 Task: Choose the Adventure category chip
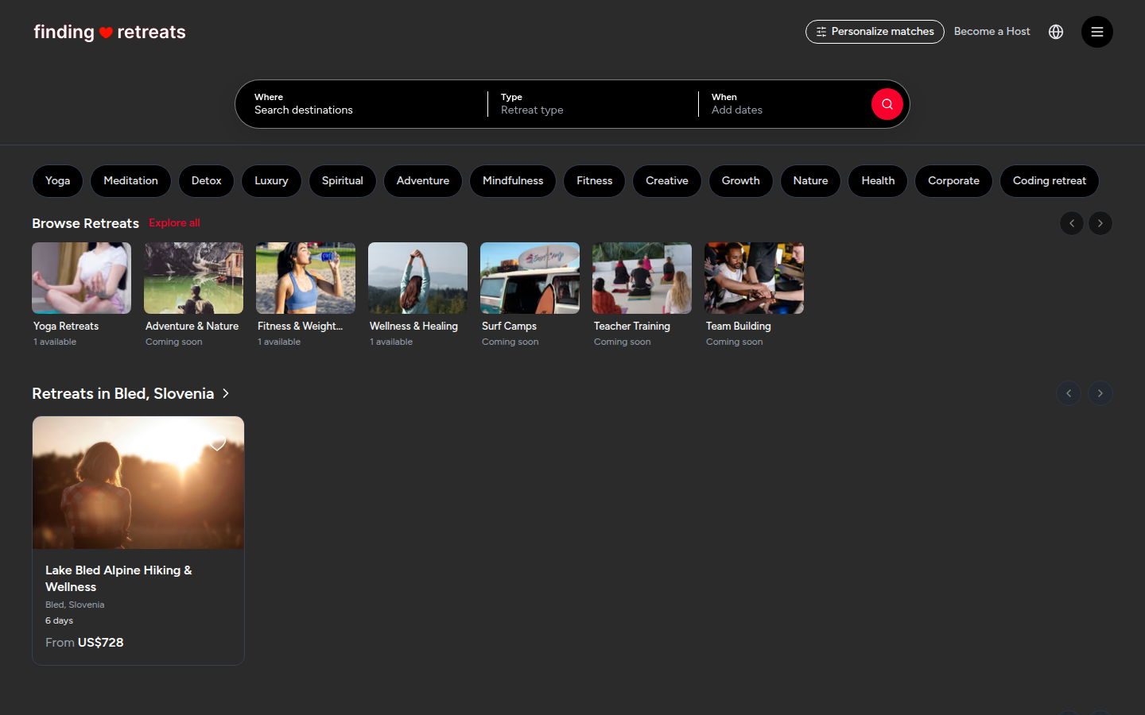[423, 181]
